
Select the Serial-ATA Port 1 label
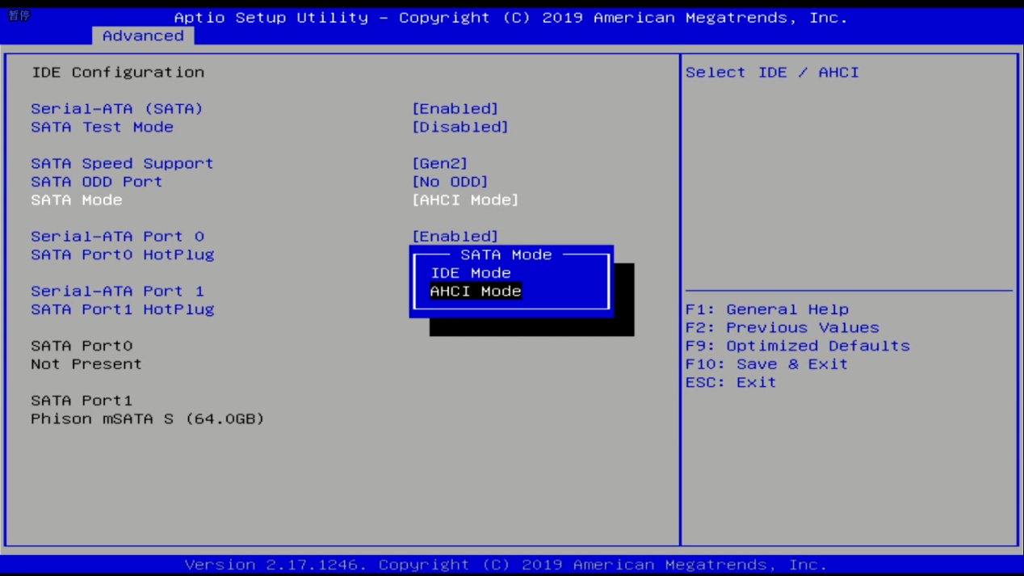[x=117, y=292]
